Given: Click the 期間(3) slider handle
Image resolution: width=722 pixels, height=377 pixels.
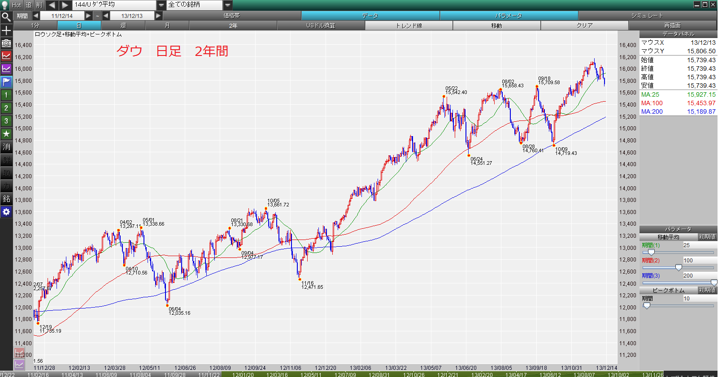Looking at the screenshot, I should click(x=714, y=283).
